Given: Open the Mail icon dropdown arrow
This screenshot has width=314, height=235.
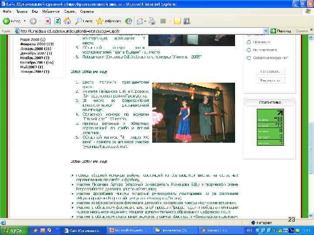Looking at the screenshot, I should [x=145, y=21].
